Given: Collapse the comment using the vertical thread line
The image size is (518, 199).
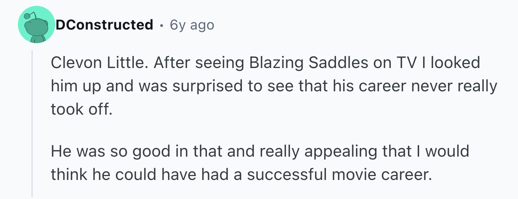Looking at the screenshot, I should coord(32,123).
